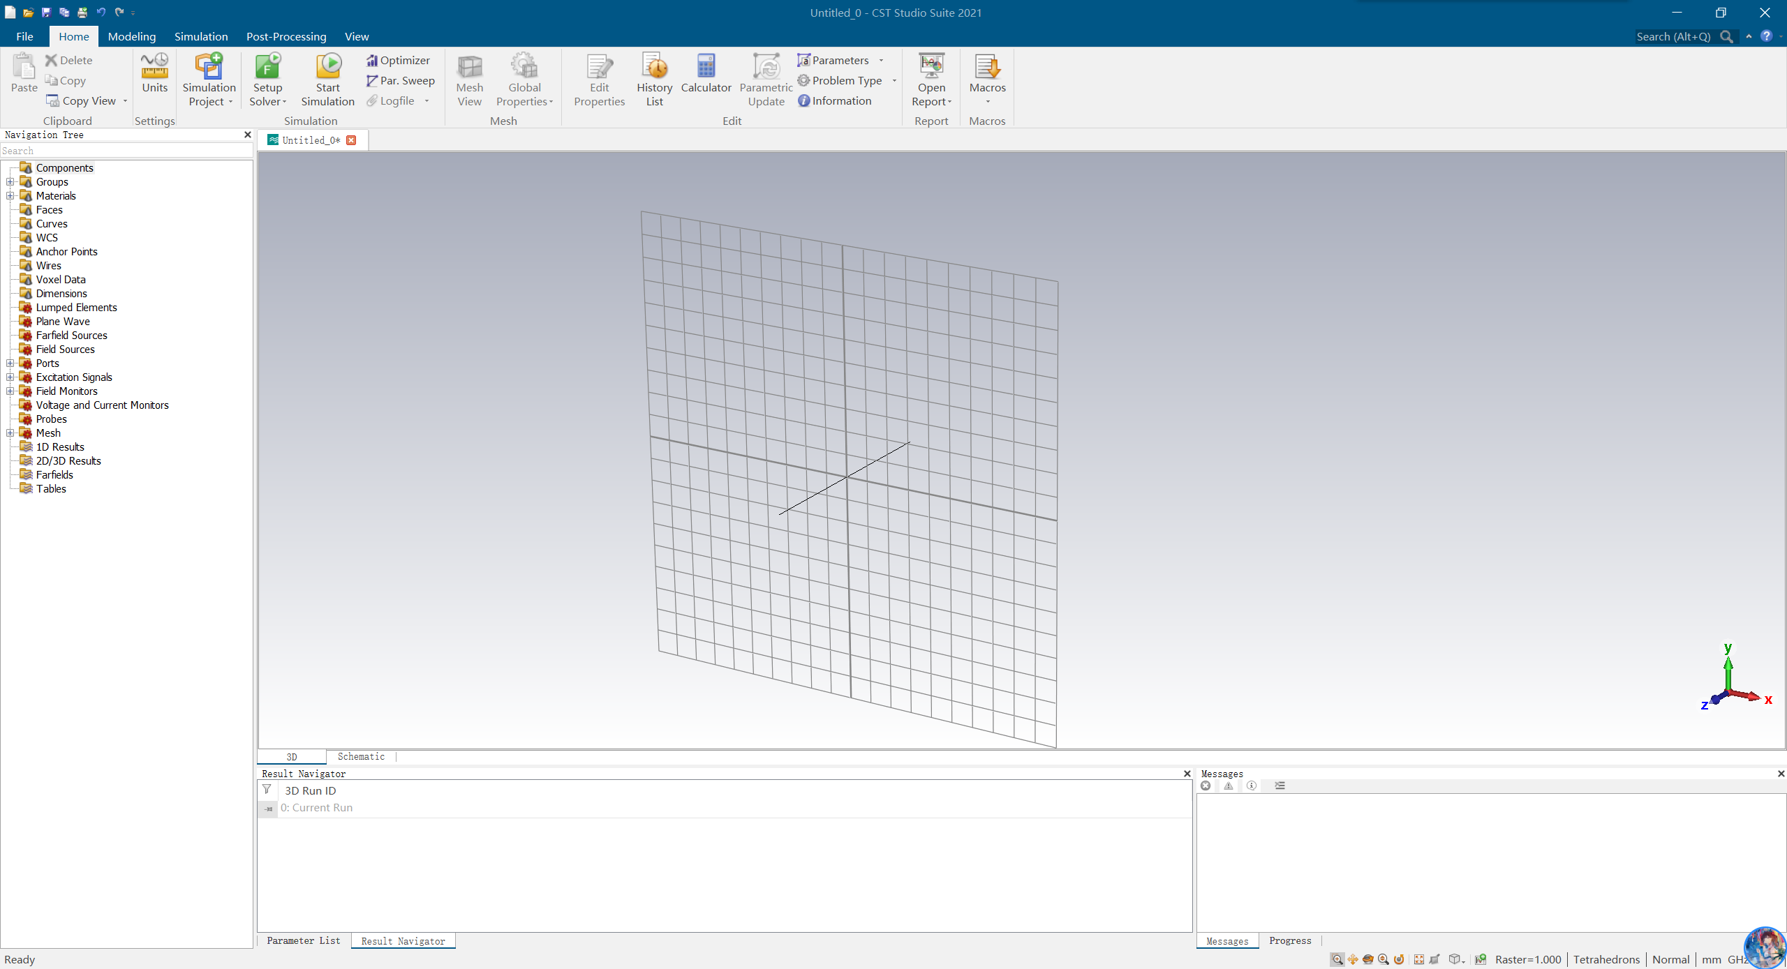Switch to the Schematic view tab
Image resolution: width=1787 pixels, height=969 pixels.
point(361,756)
